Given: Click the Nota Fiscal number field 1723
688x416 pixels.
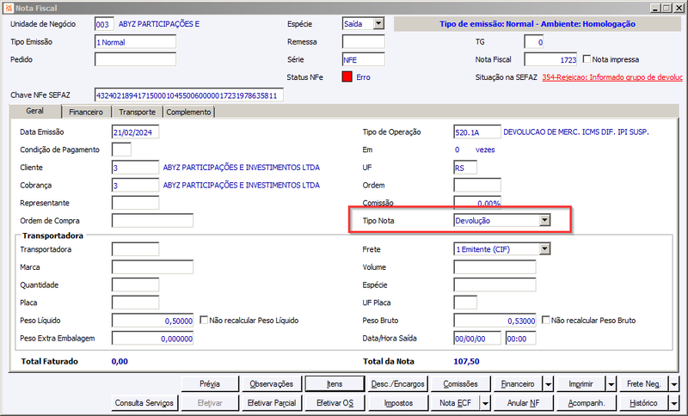Looking at the screenshot, I should click(x=550, y=59).
